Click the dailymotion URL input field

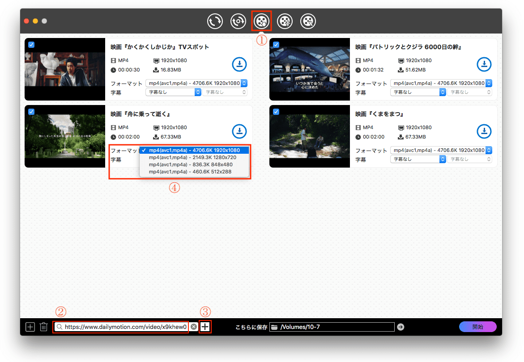[x=125, y=327]
